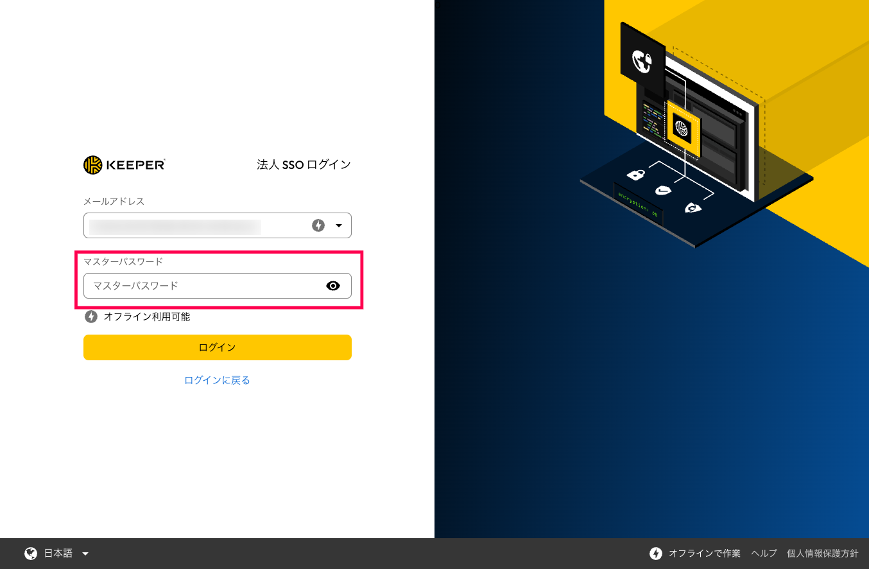Click the padlock icon on illustration platform

635,175
